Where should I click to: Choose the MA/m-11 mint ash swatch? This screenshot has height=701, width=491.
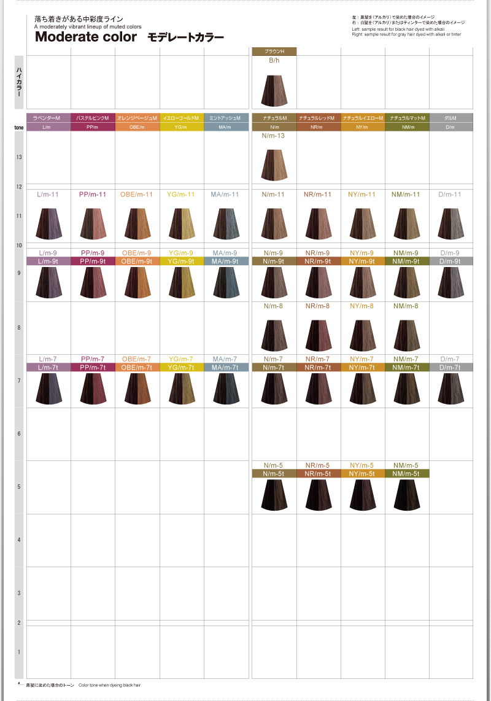click(225, 223)
